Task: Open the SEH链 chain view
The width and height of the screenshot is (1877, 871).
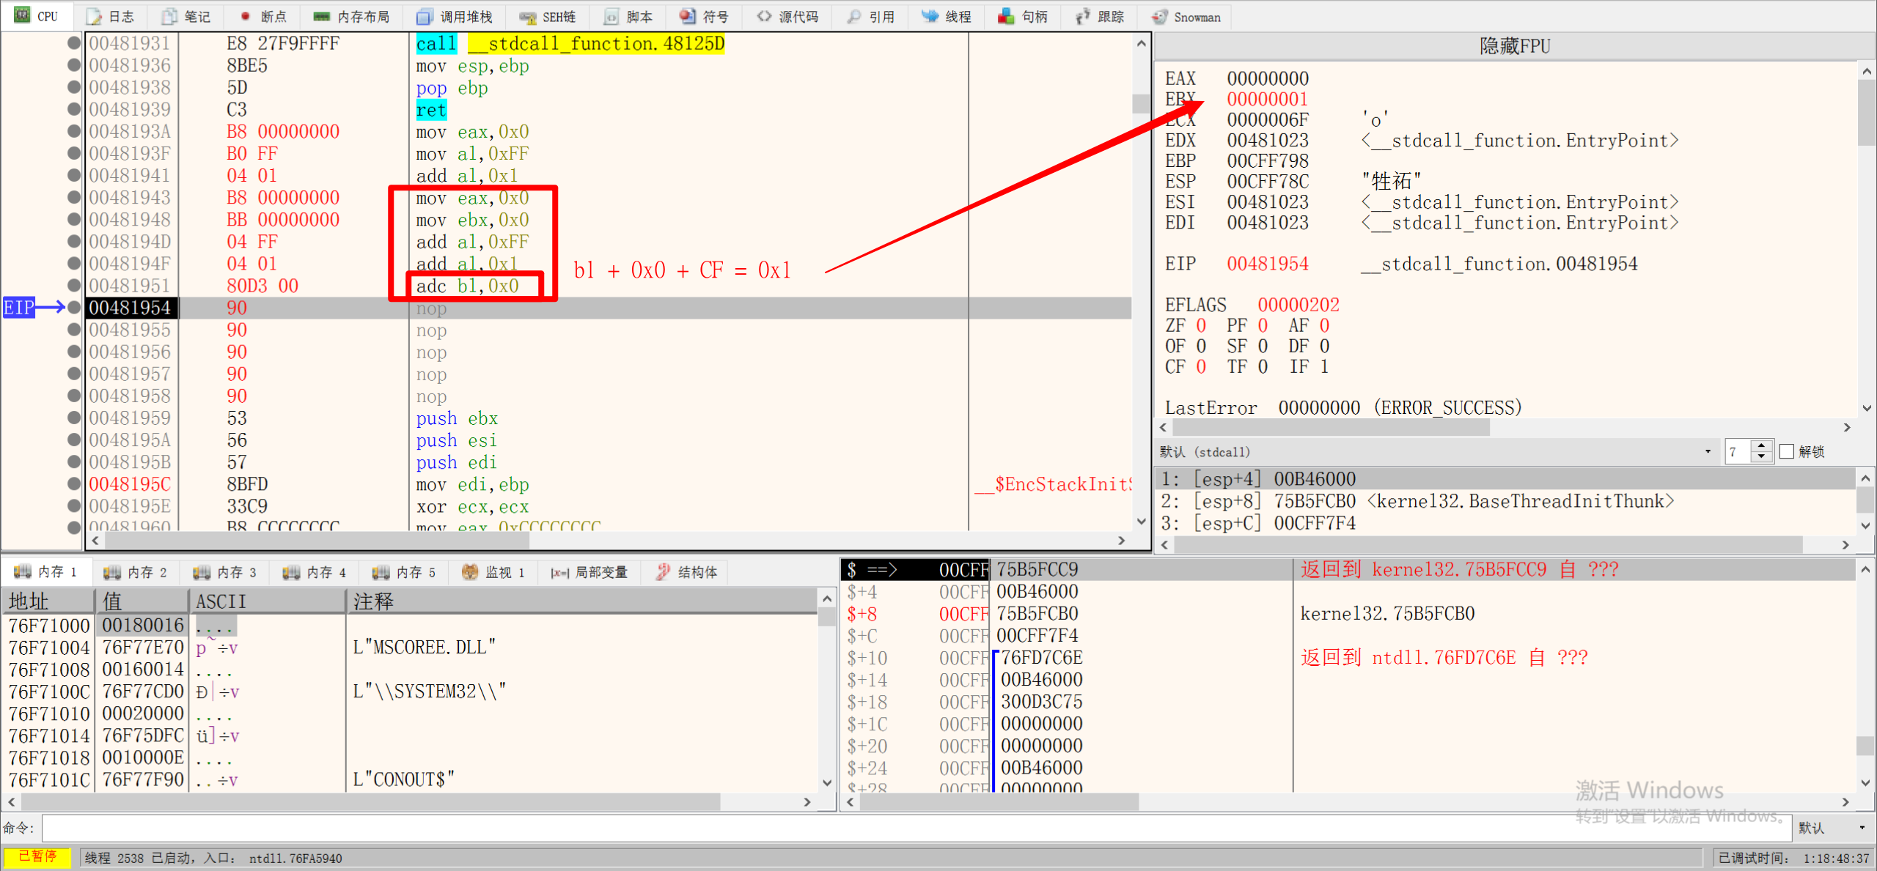Action: click(548, 16)
